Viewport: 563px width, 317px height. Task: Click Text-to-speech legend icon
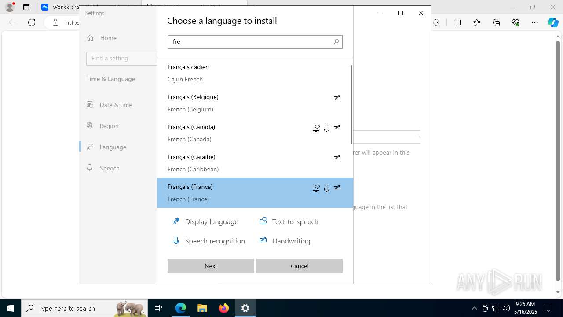coord(263,221)
